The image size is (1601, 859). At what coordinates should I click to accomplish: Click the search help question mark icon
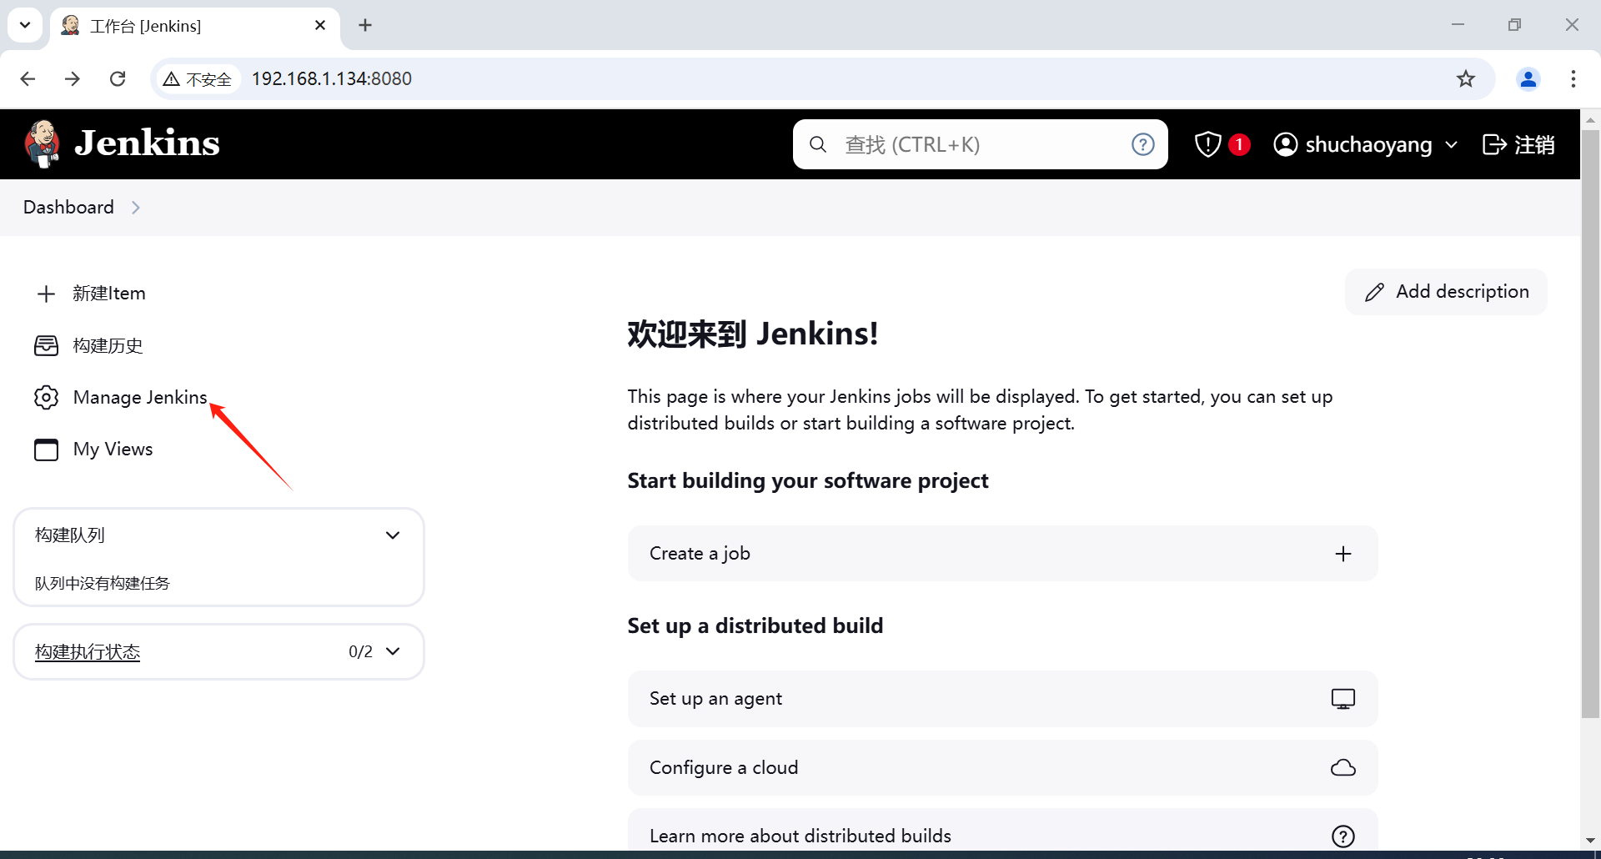point(1142,144)
